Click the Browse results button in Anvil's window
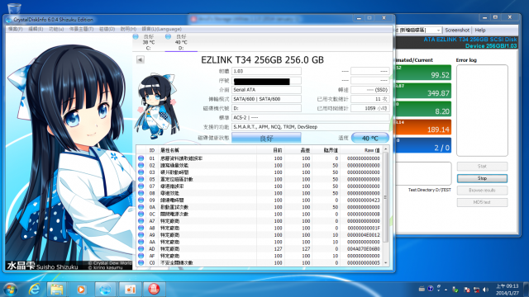The image size is (529, 297). (x=482, y=191)
